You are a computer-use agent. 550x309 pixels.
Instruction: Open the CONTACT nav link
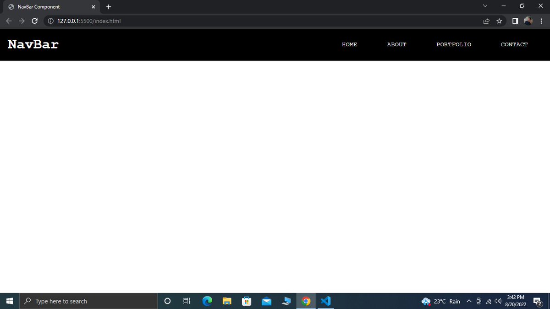tap(514, 44)
